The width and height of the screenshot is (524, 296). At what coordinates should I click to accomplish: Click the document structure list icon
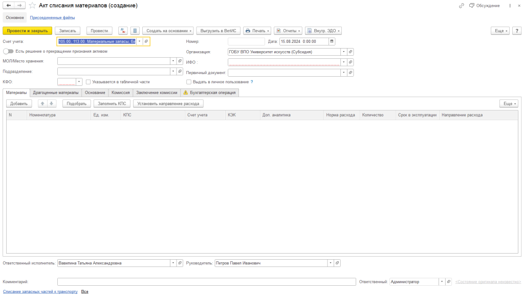coord(135,31)
